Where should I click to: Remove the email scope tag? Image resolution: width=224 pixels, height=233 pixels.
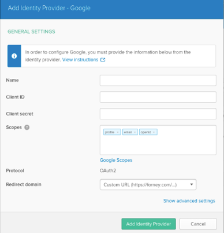(x=135, y=132)
